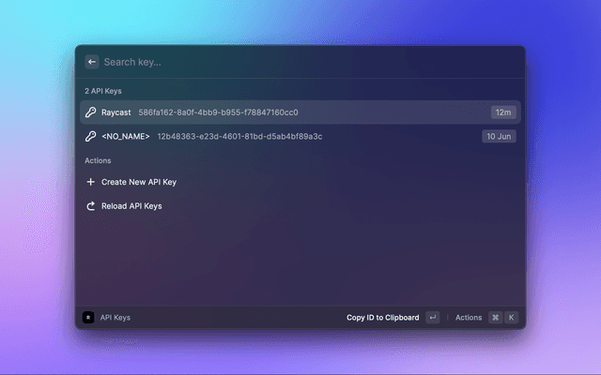Click the ⌘ key icon in footer

click(x=495, y=318)
